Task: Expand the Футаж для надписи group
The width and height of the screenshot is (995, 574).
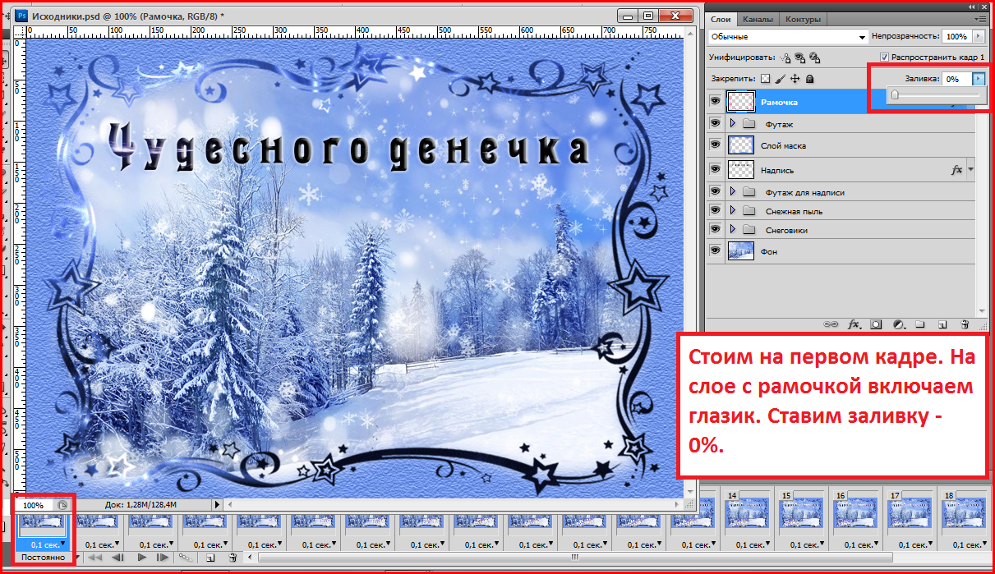Action: (732, 191)
